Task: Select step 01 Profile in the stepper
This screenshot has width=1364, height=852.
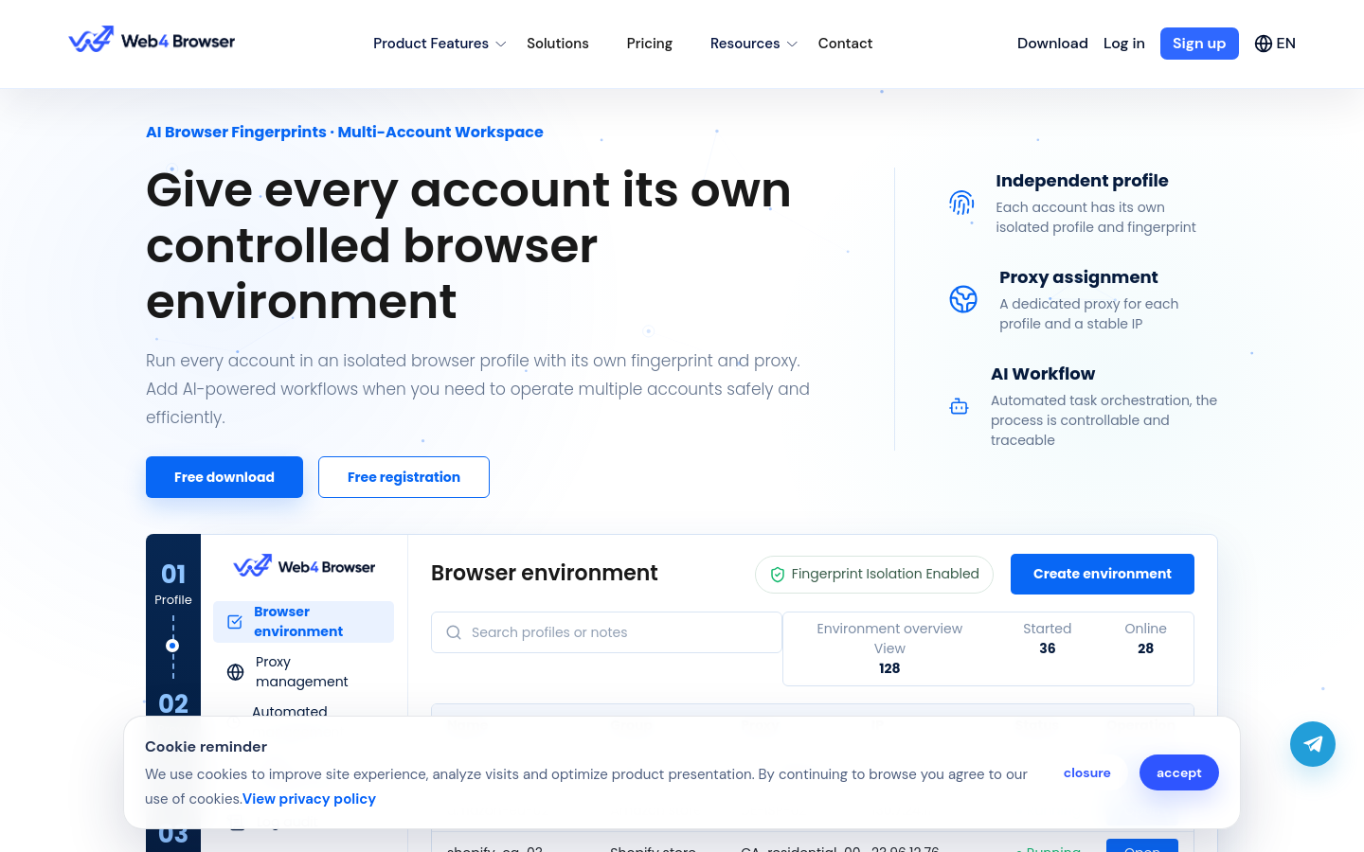Action: pos(173,584)
